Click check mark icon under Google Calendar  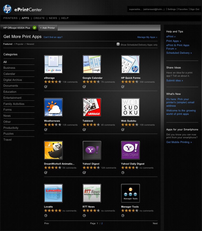[84, 87]
